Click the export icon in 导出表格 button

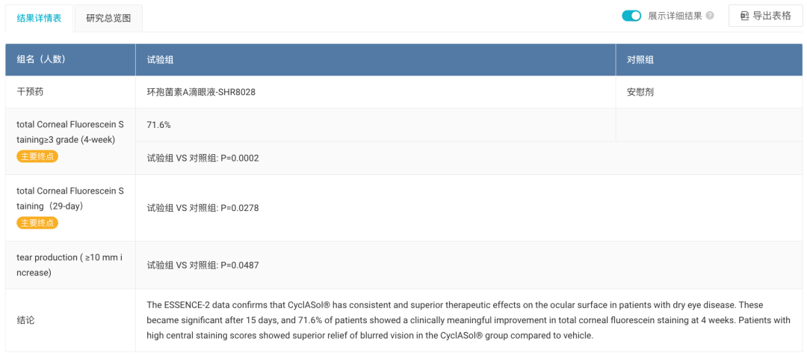(744, 16)
